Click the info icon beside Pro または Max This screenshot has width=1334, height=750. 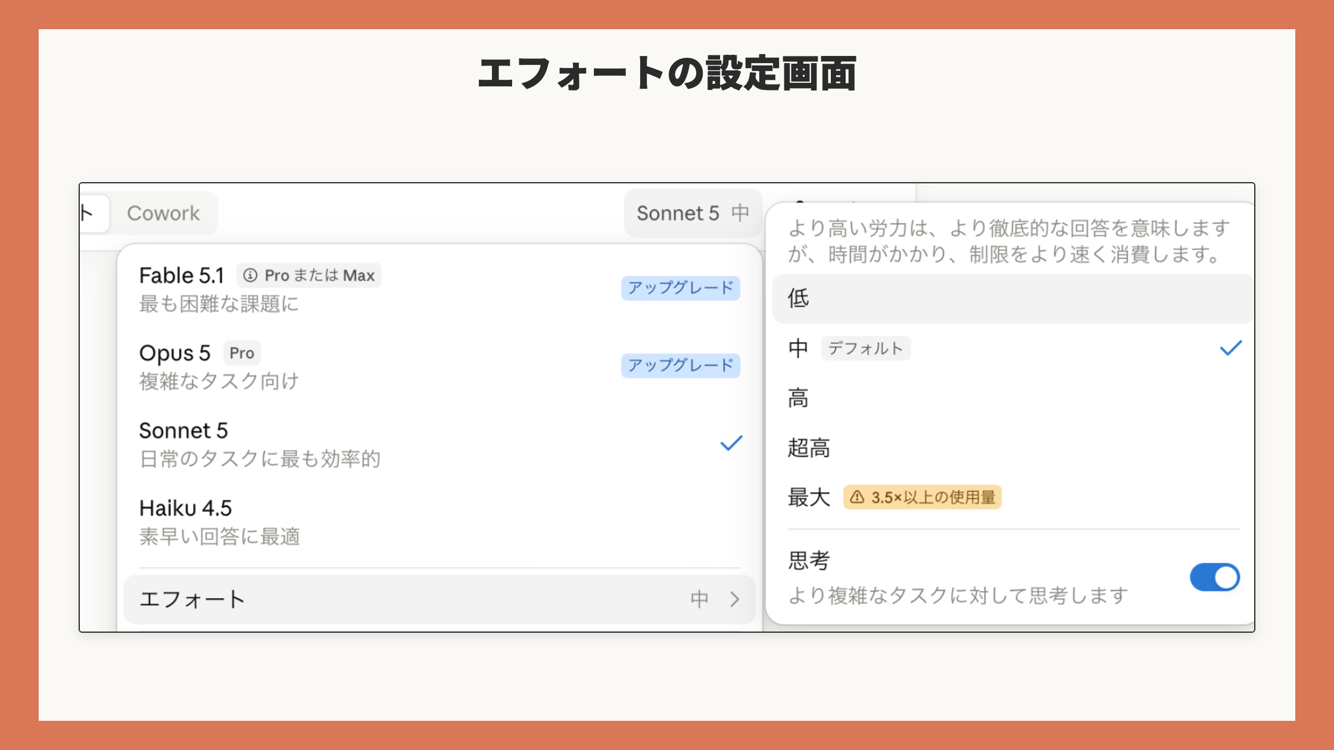point(251,276)
